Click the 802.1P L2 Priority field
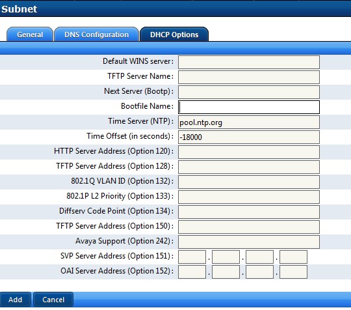This screenshot has width=351, height=310. tap(249, 197)
